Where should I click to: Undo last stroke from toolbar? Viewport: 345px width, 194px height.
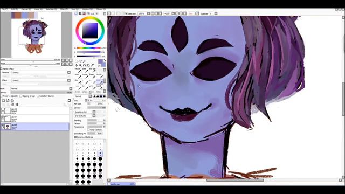point(109,13)
